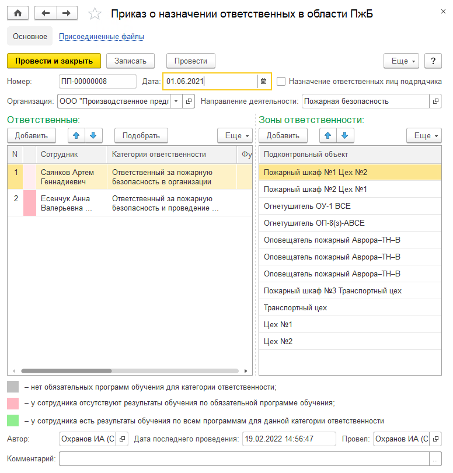Click the green legend color square

13,421
